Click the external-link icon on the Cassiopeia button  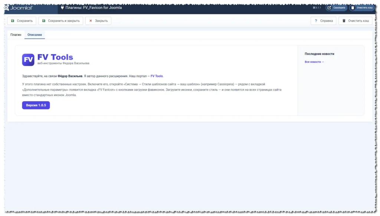point(329,8)
